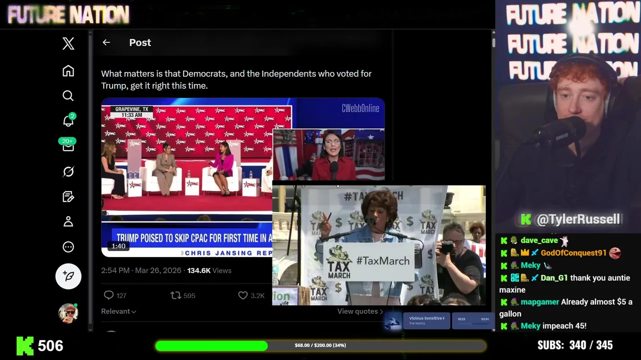Open the Lists/Articles icon in sidebar
This screenshot has width=641, height=360.
[68, 196]
